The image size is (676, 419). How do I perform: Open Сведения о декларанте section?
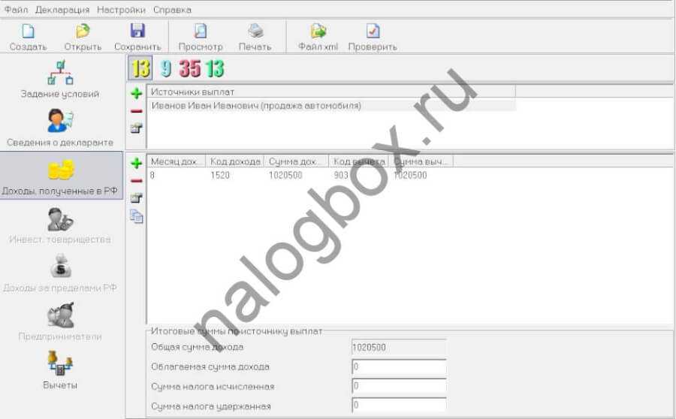point(60,128)
